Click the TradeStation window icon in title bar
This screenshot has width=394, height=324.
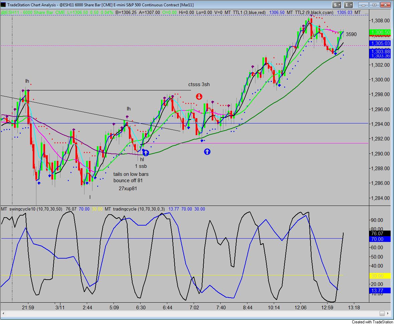point(4,5)
